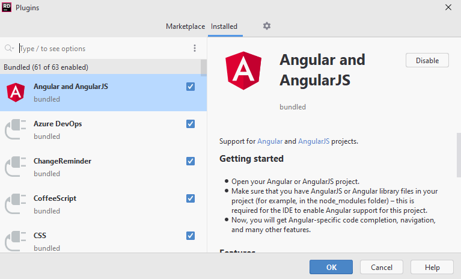This screenshot has height=279, width=461.
Task: Open the three-dot search options menu
Action: click(x=194, y=49)
